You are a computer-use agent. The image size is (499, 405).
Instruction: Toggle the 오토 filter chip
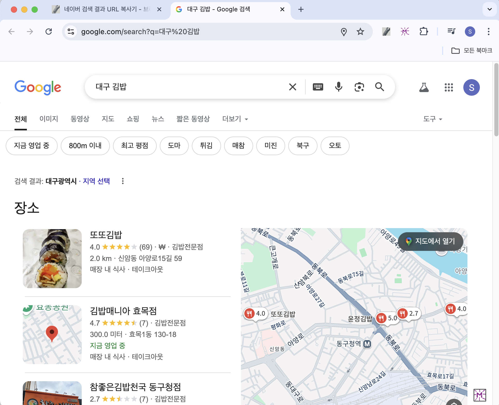pos(335,146)
